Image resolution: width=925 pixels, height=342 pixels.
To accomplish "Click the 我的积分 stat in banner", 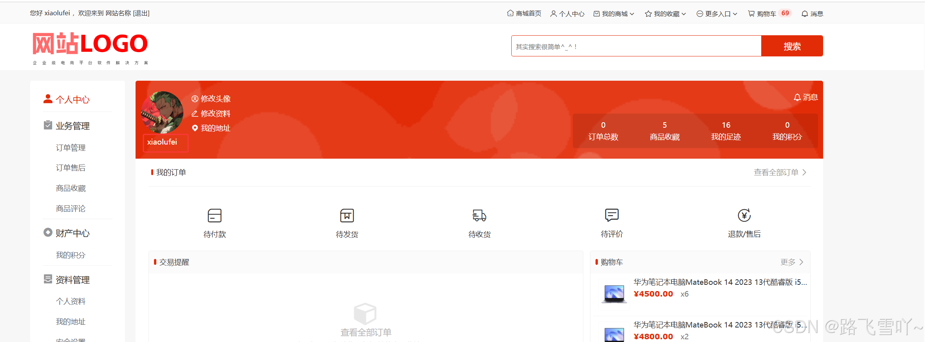I will pyautogui.click(x=787, y=131).
